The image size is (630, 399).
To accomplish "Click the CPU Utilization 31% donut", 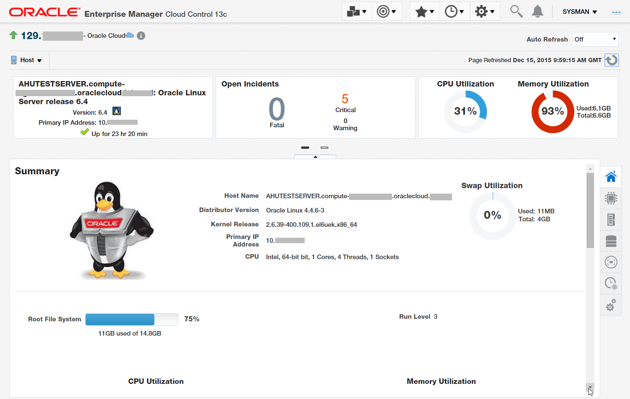I will 465,112.
